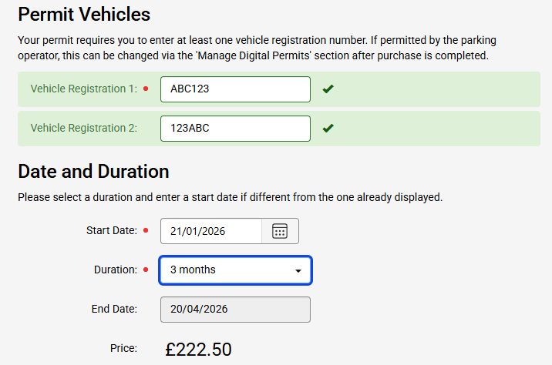Click the 'Date and Duration' heading
552x365 pixels.
pyautogui.click(x=93, y=171)
